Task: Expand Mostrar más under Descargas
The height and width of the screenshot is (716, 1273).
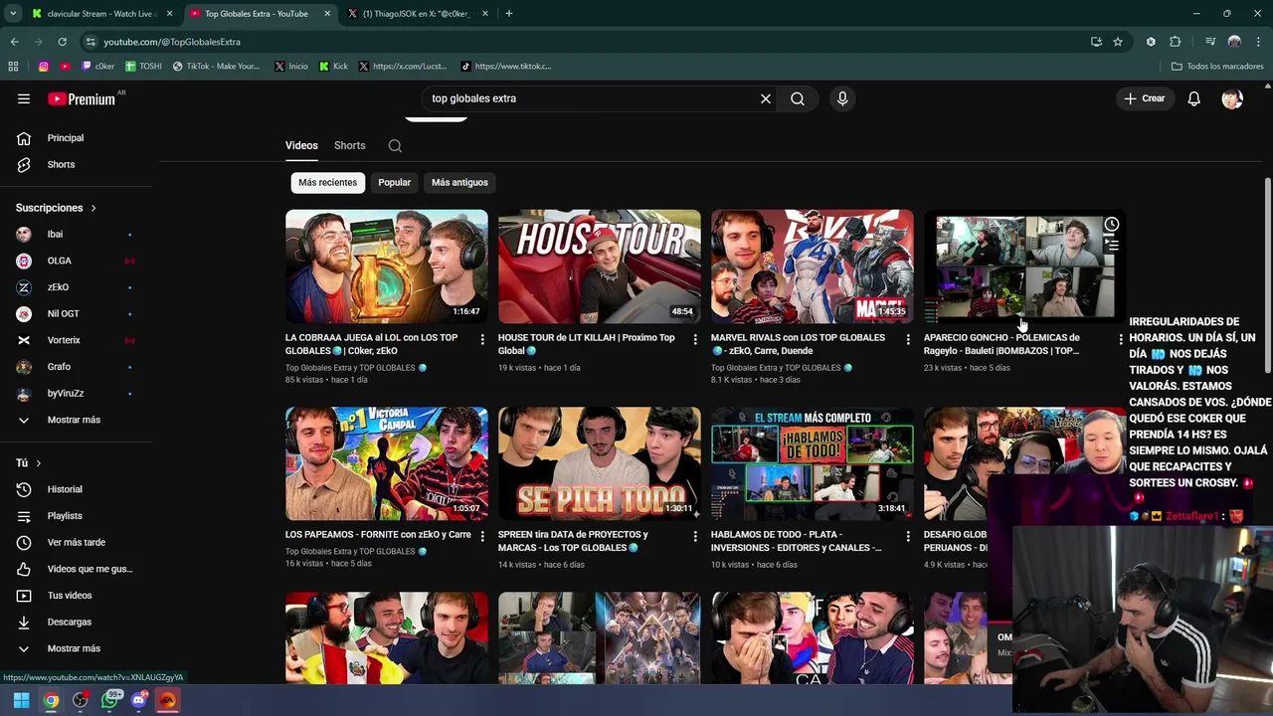Action: [72, 648]
